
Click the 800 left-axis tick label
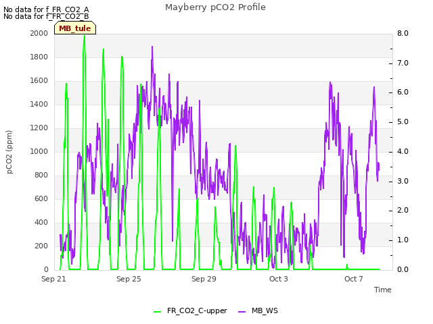[x=41, y=175]
